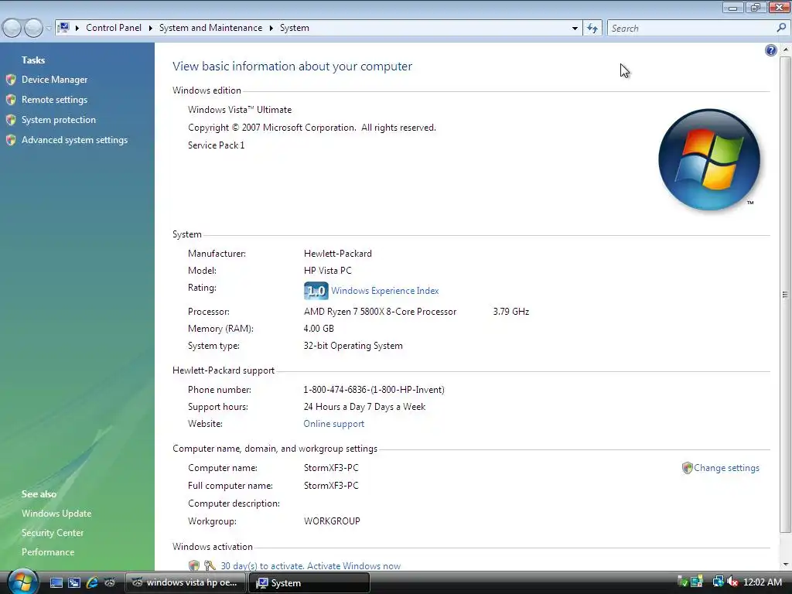Image resolution: width=792 pixels, height=594 pixels.
Task: Click the keys icon beside activation link
Action: [x=210, y=565]
